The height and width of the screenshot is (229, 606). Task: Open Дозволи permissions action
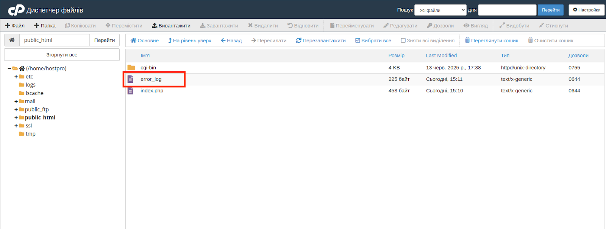coord(440,25)
